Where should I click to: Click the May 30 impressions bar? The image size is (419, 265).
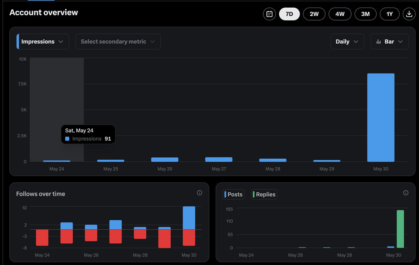tap(381, 118)
